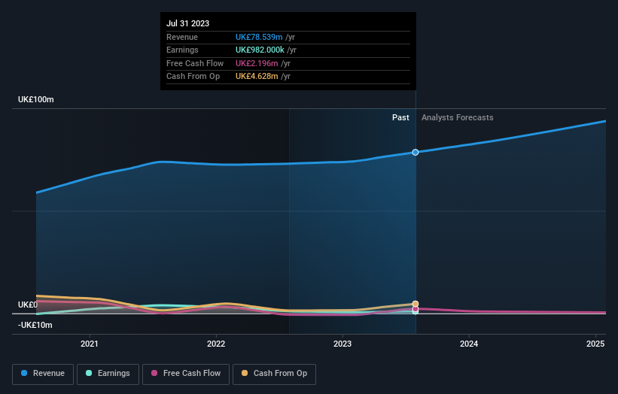
Task: Click the UK£4.628m cash from op value
Action: 257,77
